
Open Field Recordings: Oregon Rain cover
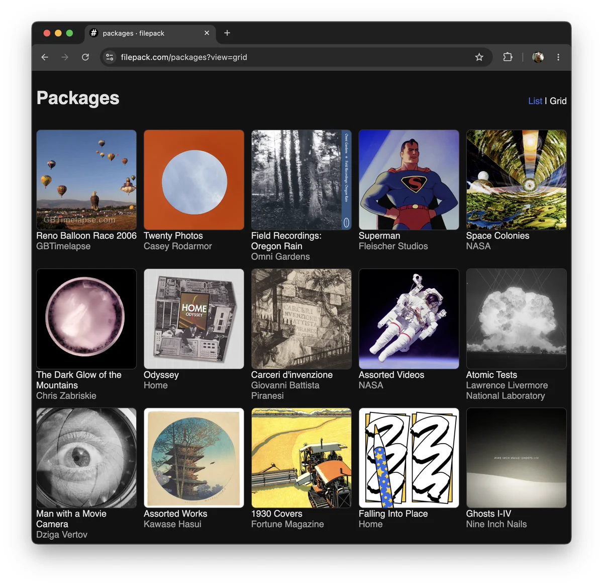coord(301,180)
